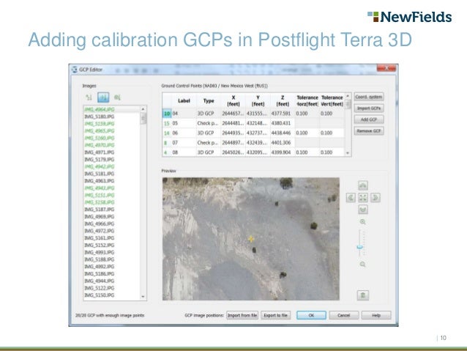Viewport: 467px width, 351px height.
Task: Click the zoom out magnifier icon
Action: pyautogui.click(x=362, y=265)
